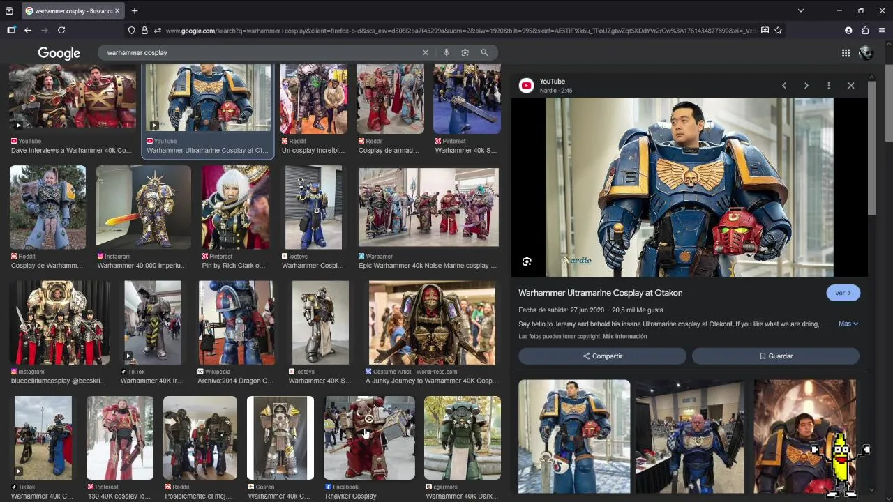Click the Compartir button
Viewport: 893px width, 502px height.
pyautogui.click(x=602, y=356)
